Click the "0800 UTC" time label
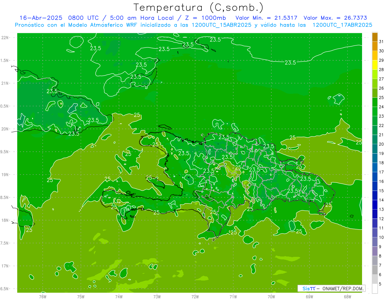This screenshot has height=301, width=390. pos(83,18)
